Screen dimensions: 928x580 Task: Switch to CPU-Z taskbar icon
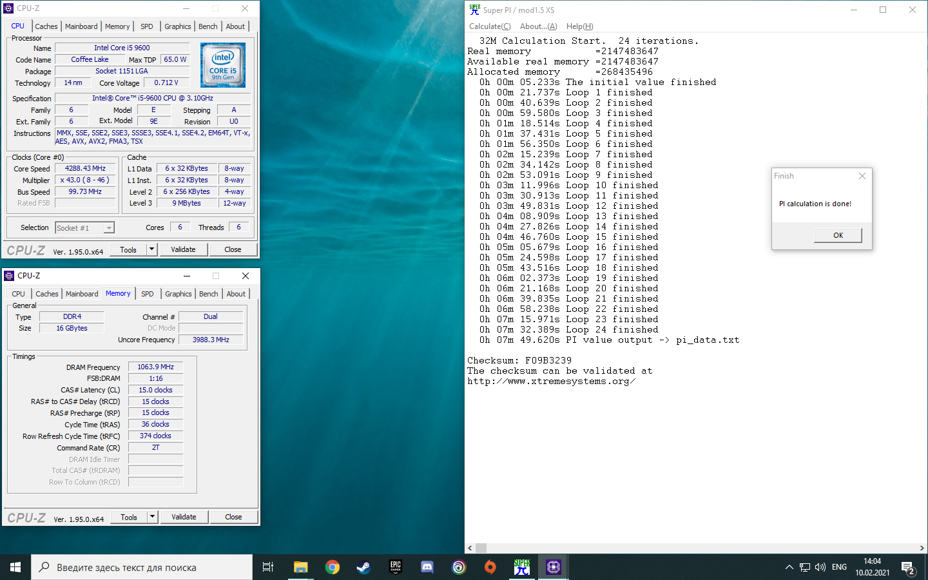tap(554, 567)
